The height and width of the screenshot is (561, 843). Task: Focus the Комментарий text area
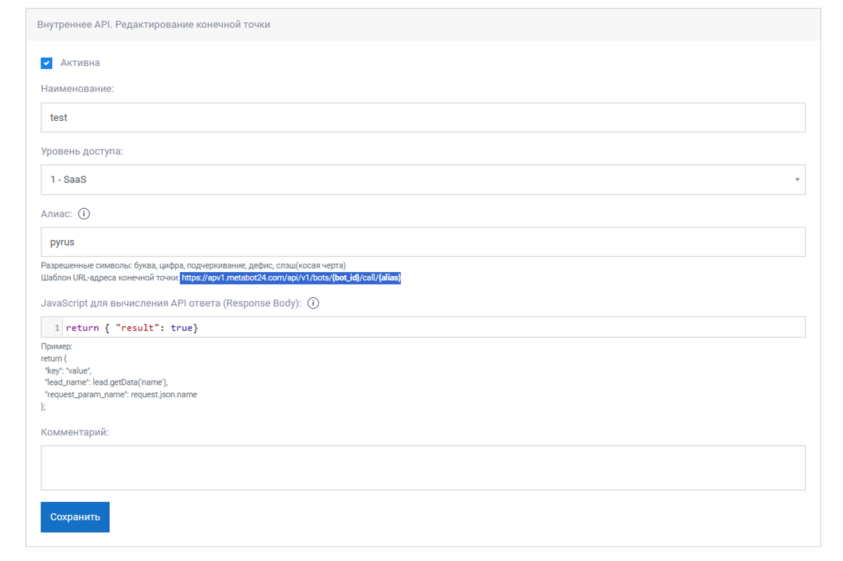(x=423, y=468)
